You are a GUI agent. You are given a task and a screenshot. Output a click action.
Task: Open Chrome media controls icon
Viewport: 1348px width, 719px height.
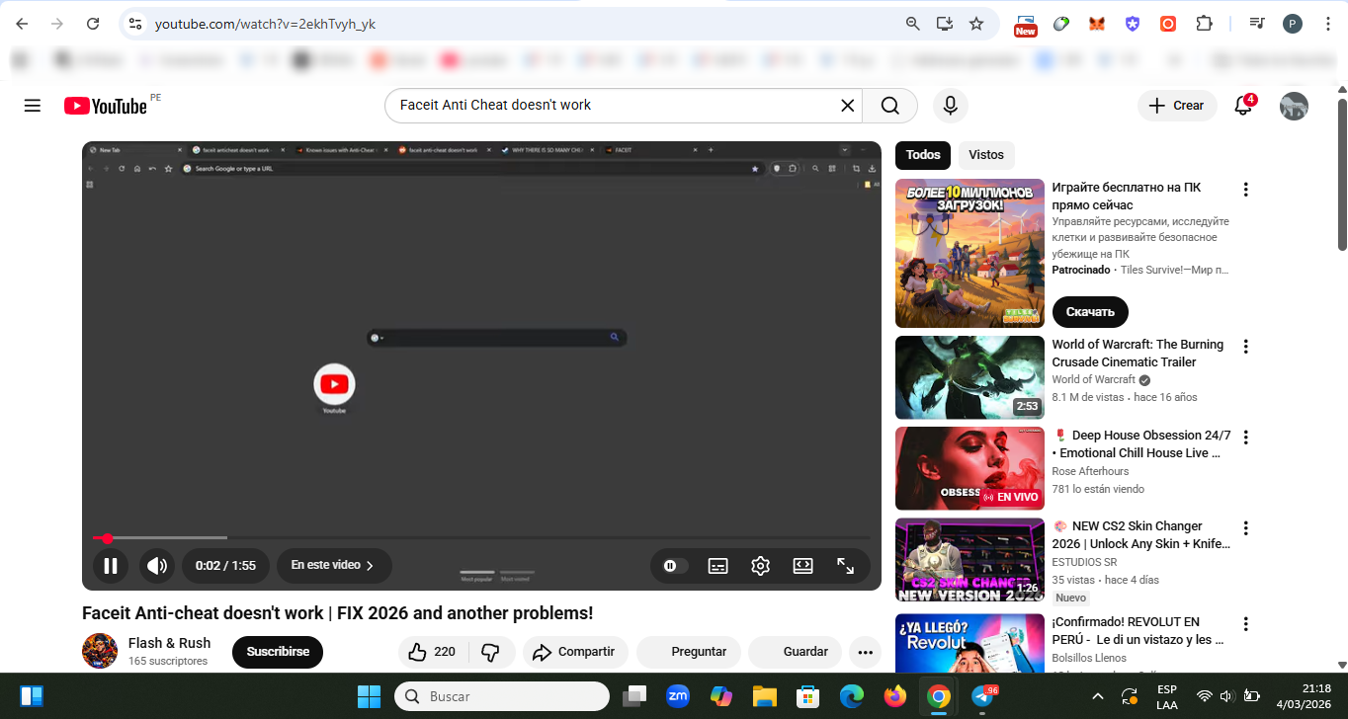pyautogui.click(x=1256, y=24)
